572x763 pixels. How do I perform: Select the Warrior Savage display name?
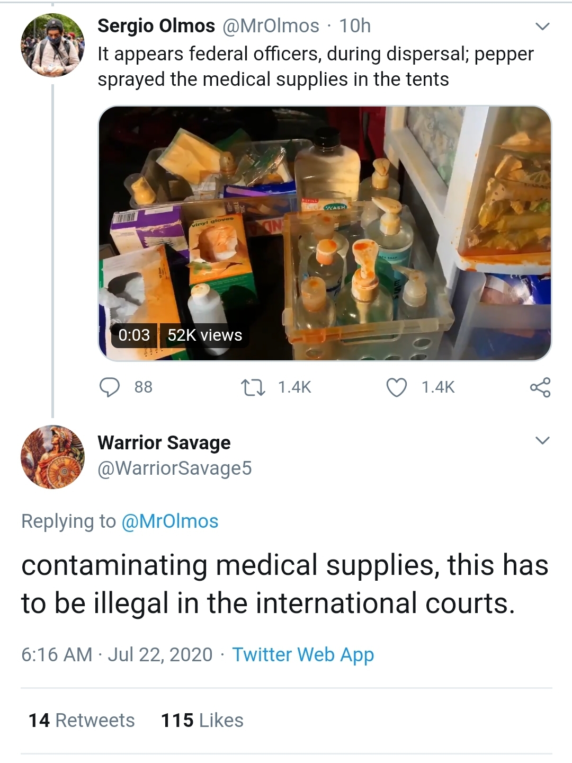[164, 442]
